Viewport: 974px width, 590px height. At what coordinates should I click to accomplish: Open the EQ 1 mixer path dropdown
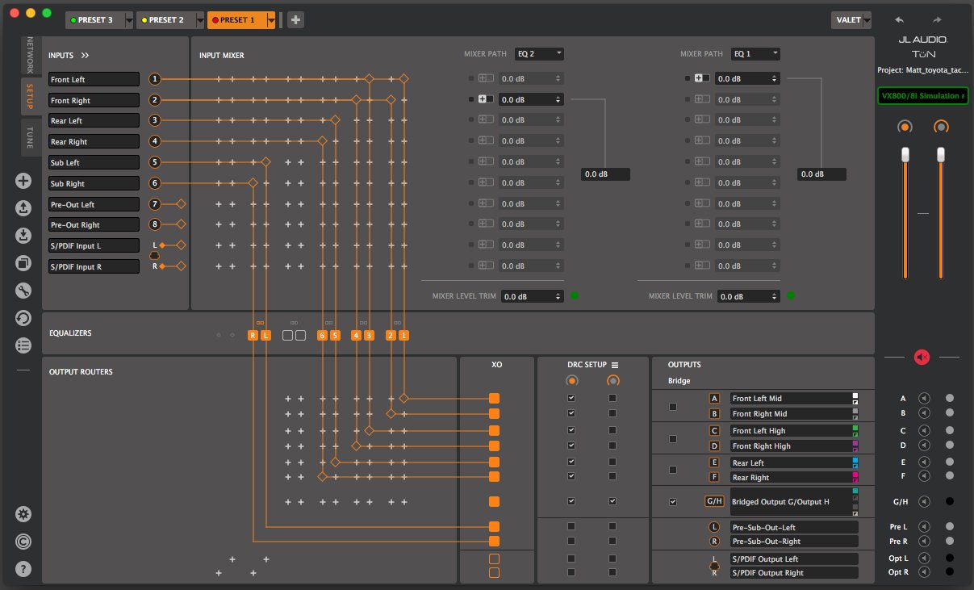click(755, 54)
